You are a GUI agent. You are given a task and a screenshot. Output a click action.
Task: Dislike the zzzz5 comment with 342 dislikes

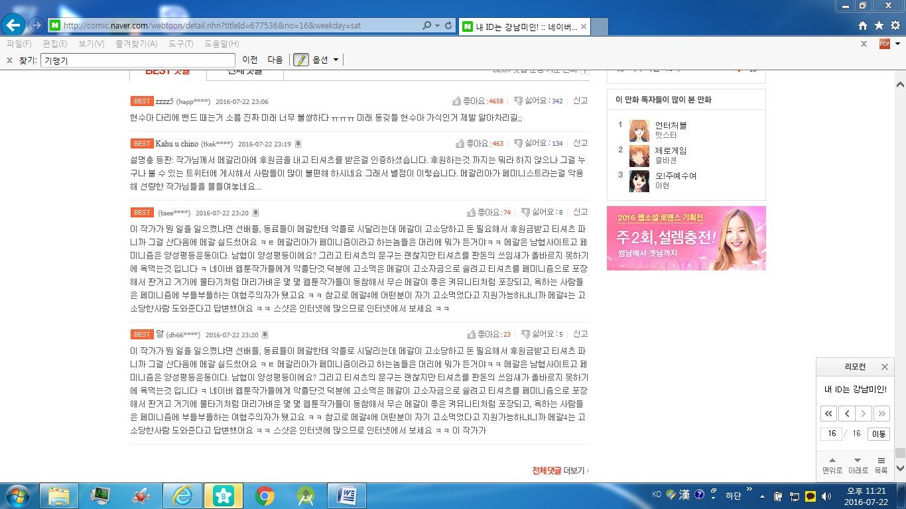pyautogui.click(x=538, y=101)
